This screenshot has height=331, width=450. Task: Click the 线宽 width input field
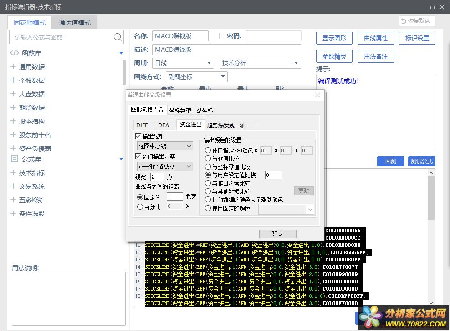pos(157,177)
